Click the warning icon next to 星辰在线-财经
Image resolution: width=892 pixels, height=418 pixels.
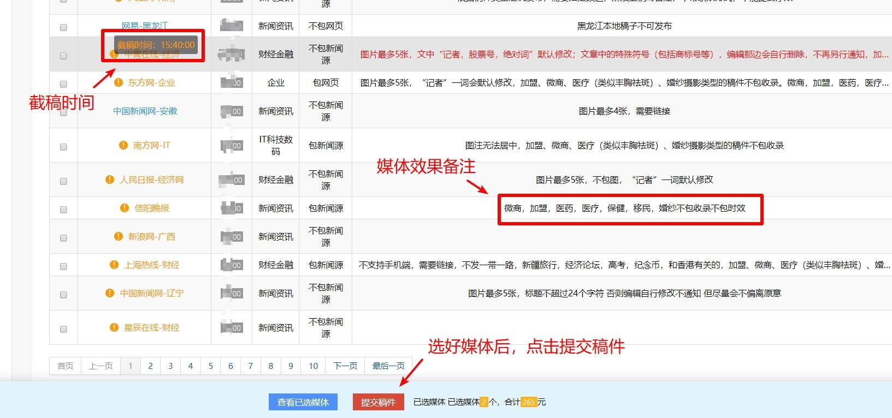(114, 327)
